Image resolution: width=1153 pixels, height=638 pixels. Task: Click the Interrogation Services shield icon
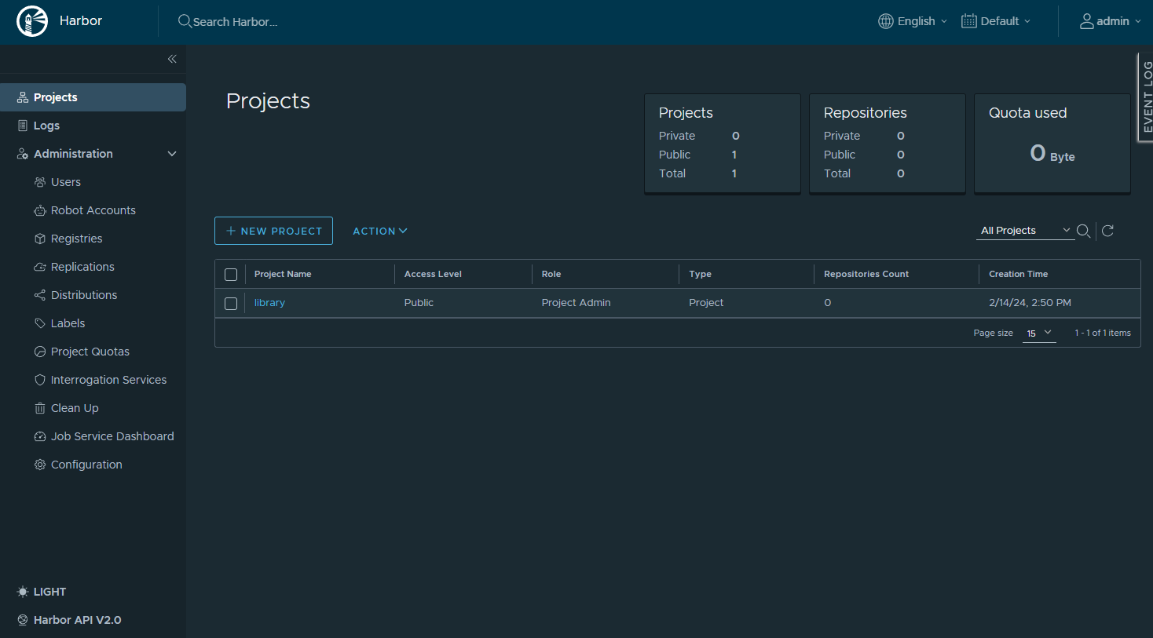pyautogui.click(x=40, y=380)
